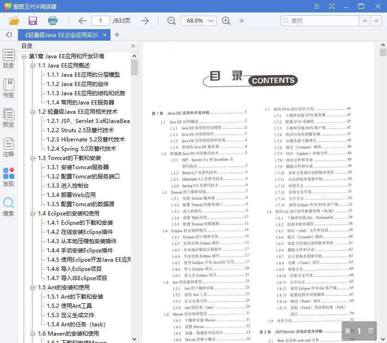Go to previous page arrow

[82, 21]
